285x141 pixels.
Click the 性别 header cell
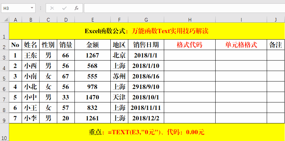point(48,45)
